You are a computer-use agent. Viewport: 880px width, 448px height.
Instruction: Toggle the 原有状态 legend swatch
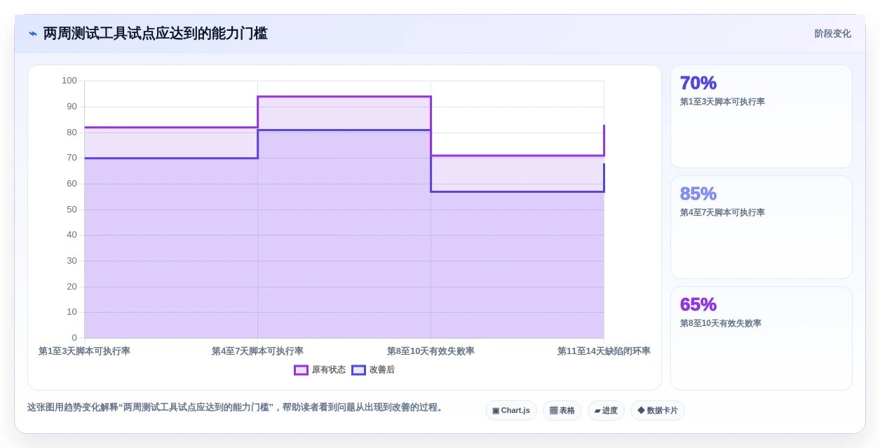(x=301, y=370)
